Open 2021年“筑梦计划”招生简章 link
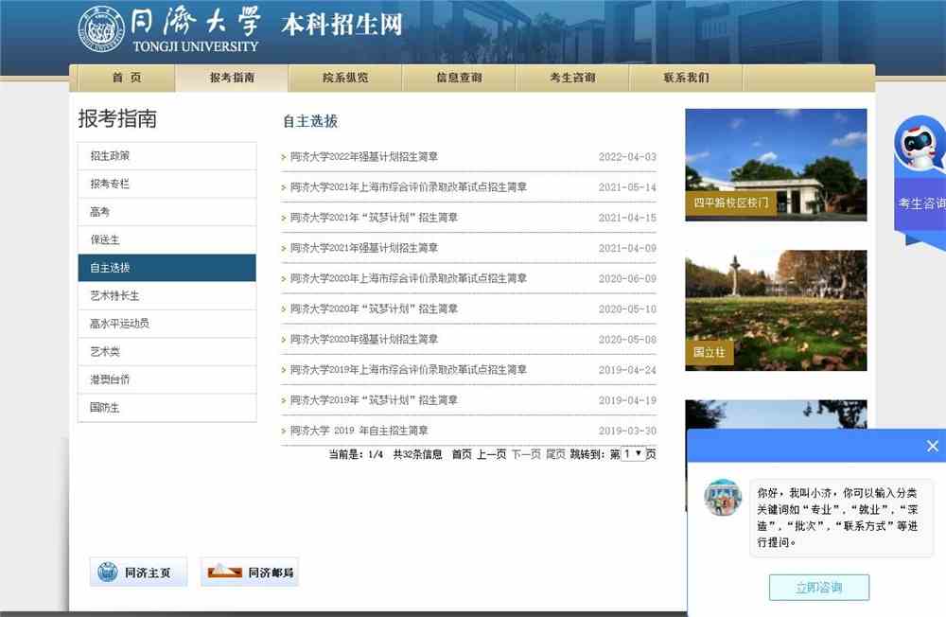 (374, 218)
